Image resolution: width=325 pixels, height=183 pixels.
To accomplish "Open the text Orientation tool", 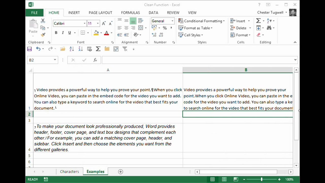I will click(136, 35).
